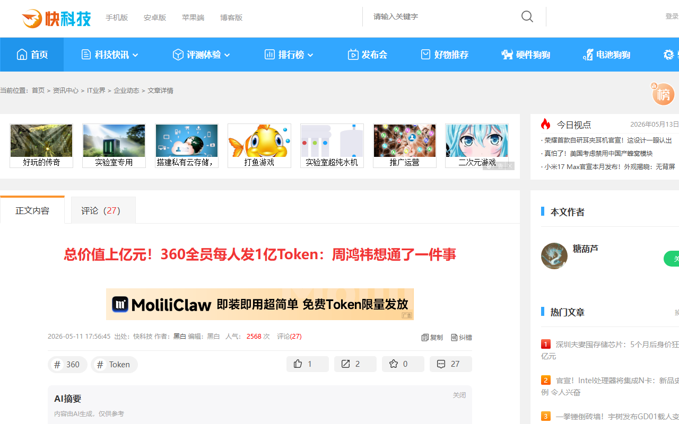679x424 pixels.
Task: Click the cube icon beside 评测体验
Action: point(178,55)
